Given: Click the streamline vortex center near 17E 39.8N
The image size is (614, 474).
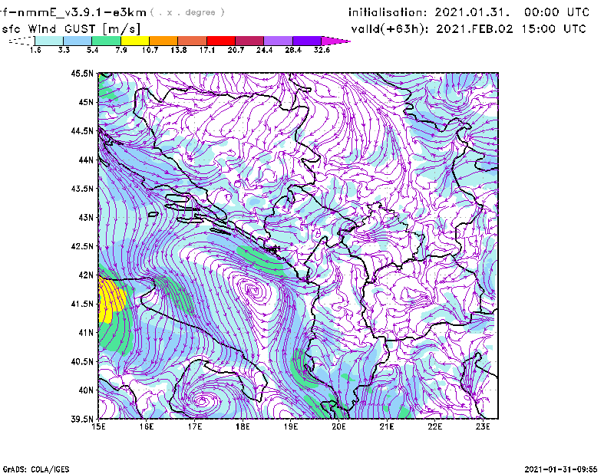Looking at the screenshot, I should 203,401.
